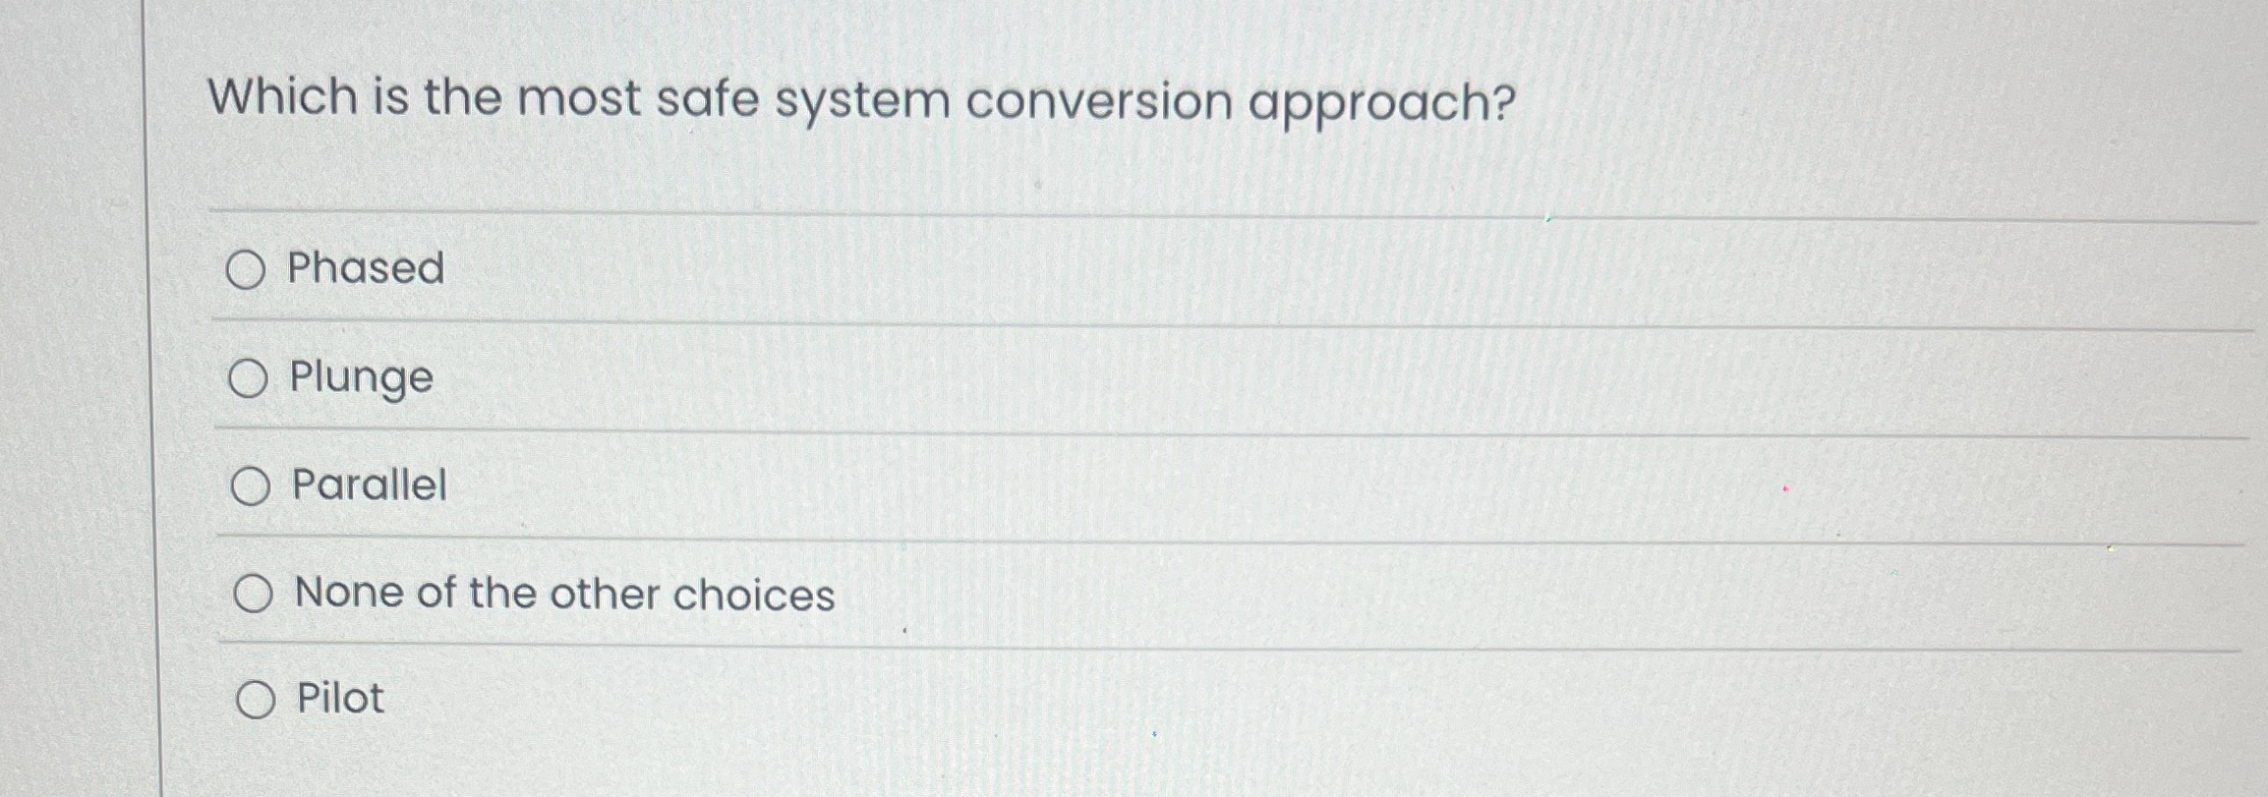Click the row containing Parallel
Image resolution: width=2268 pixels, height=797 pixels.
coord(688,486)
